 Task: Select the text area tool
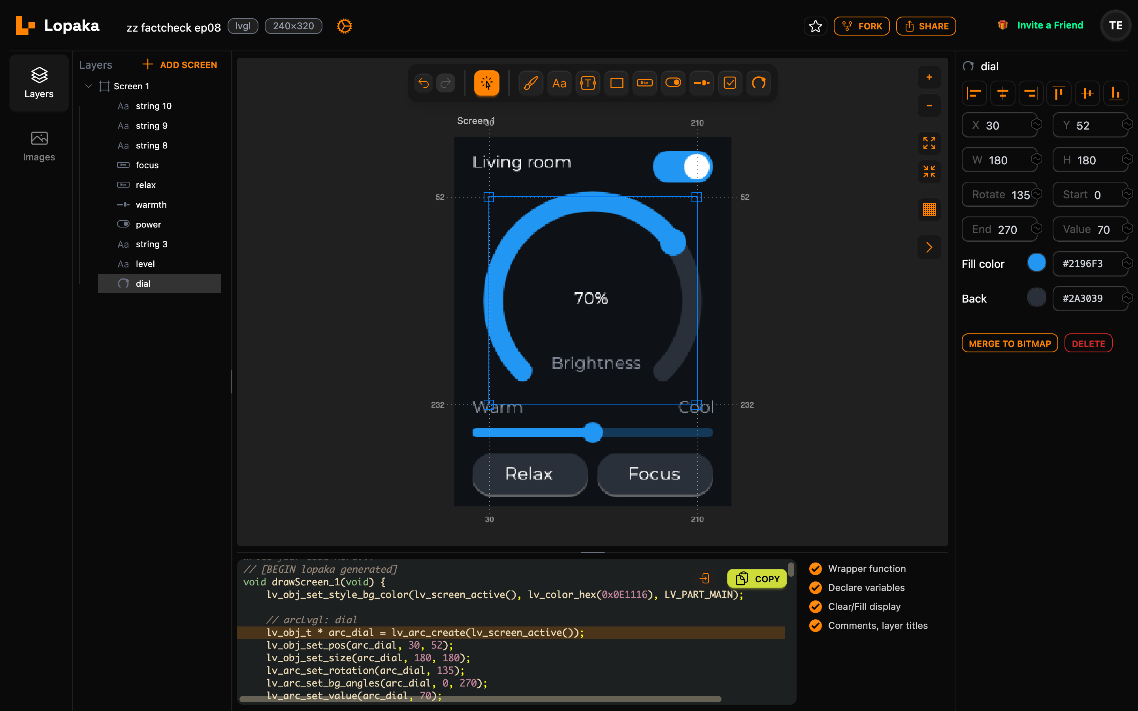[588, 83]
